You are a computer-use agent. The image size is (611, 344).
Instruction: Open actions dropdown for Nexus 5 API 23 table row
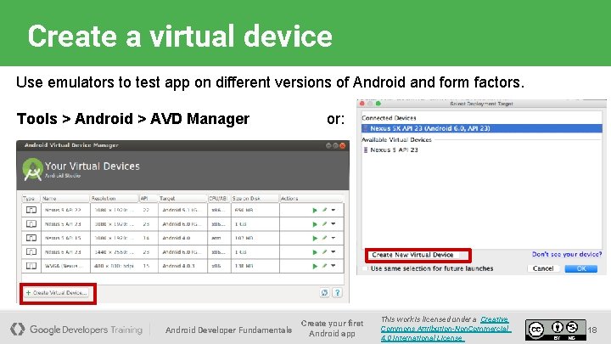(334, 224)
